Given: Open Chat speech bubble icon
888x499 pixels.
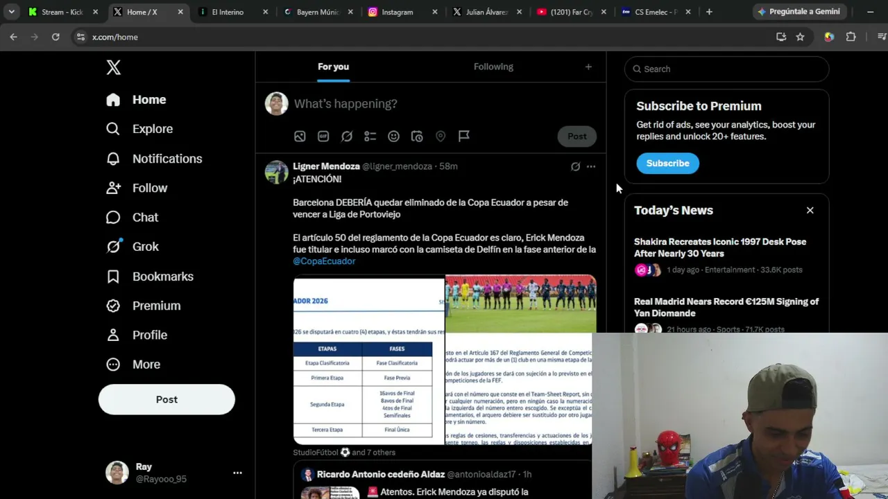Looking at the screenshot, I should tap(113, 218).
